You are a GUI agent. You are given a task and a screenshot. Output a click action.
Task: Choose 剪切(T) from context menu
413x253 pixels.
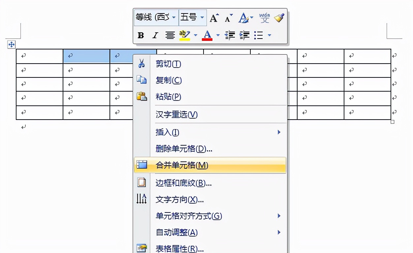coord(210,64)
